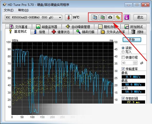Click the 最高 90.6 MB/s value
The height and width of the screenshot is (124, 152).
tap(133, 84)
